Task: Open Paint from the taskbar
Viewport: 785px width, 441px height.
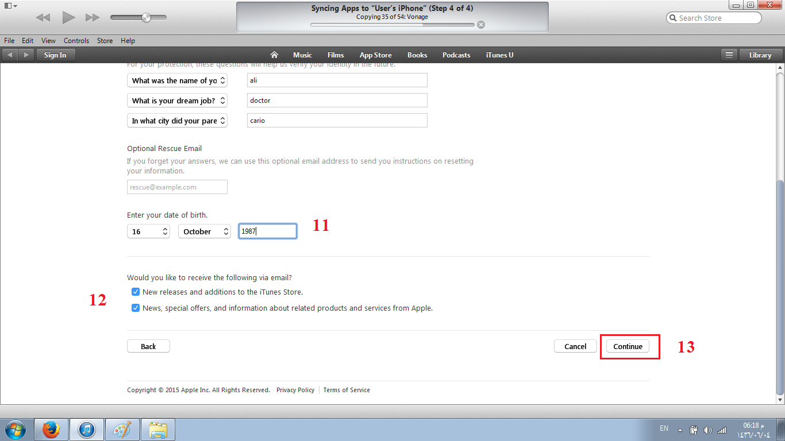Action: (122, 430)
